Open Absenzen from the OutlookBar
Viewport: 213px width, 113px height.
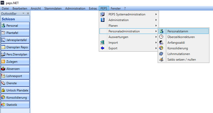[15, 69]
